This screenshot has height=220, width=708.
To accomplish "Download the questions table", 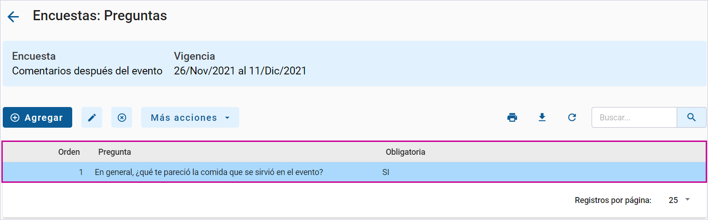I will [x=542, y=118].
